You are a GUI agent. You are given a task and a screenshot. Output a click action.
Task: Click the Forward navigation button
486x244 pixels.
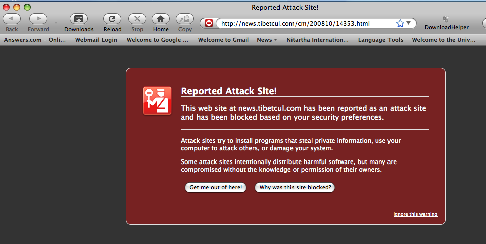click(x=38, y=19)
